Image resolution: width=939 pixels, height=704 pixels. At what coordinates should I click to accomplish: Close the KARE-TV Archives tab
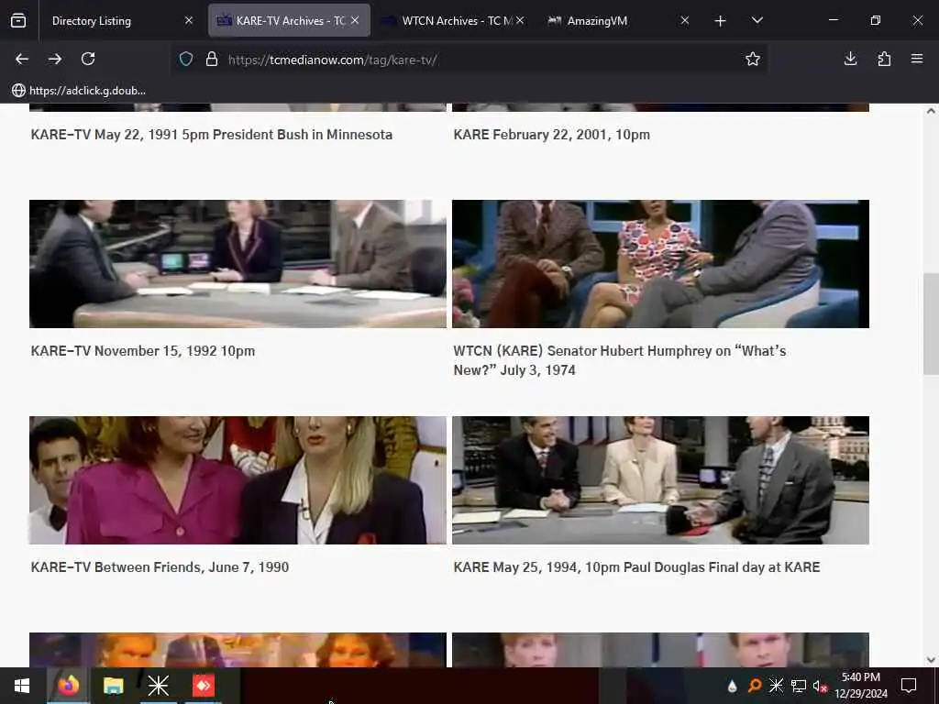click(355, 20)
